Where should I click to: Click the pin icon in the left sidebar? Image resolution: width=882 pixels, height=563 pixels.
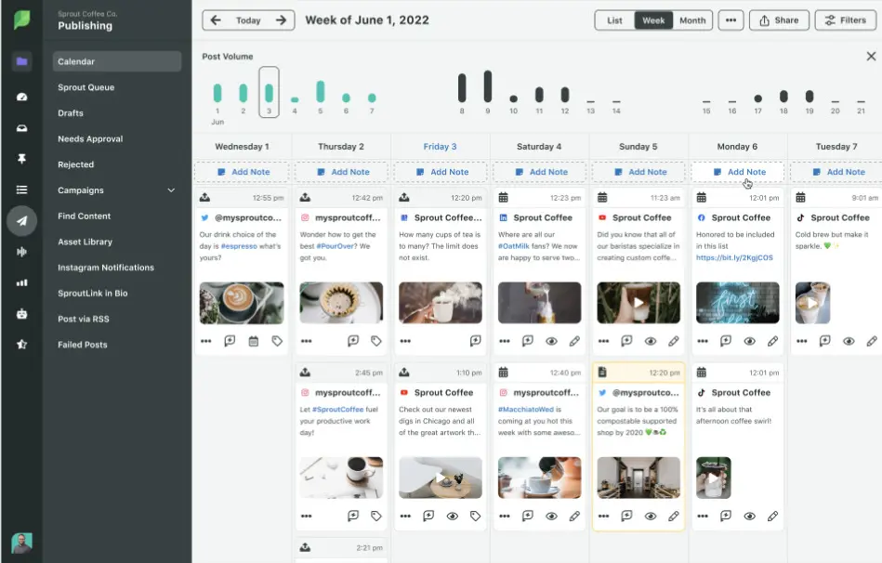click(21, 160)
